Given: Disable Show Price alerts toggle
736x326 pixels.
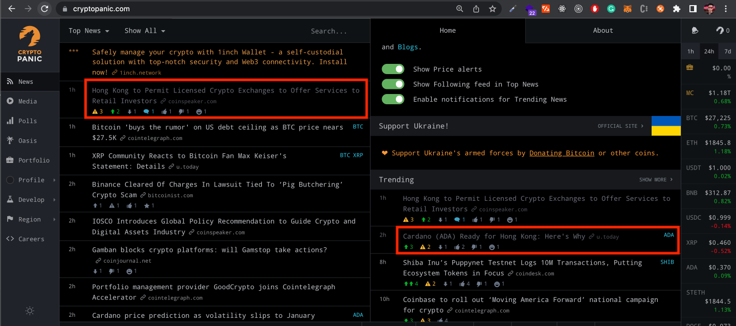Looking at the screenshot, I should coord(393,69).
